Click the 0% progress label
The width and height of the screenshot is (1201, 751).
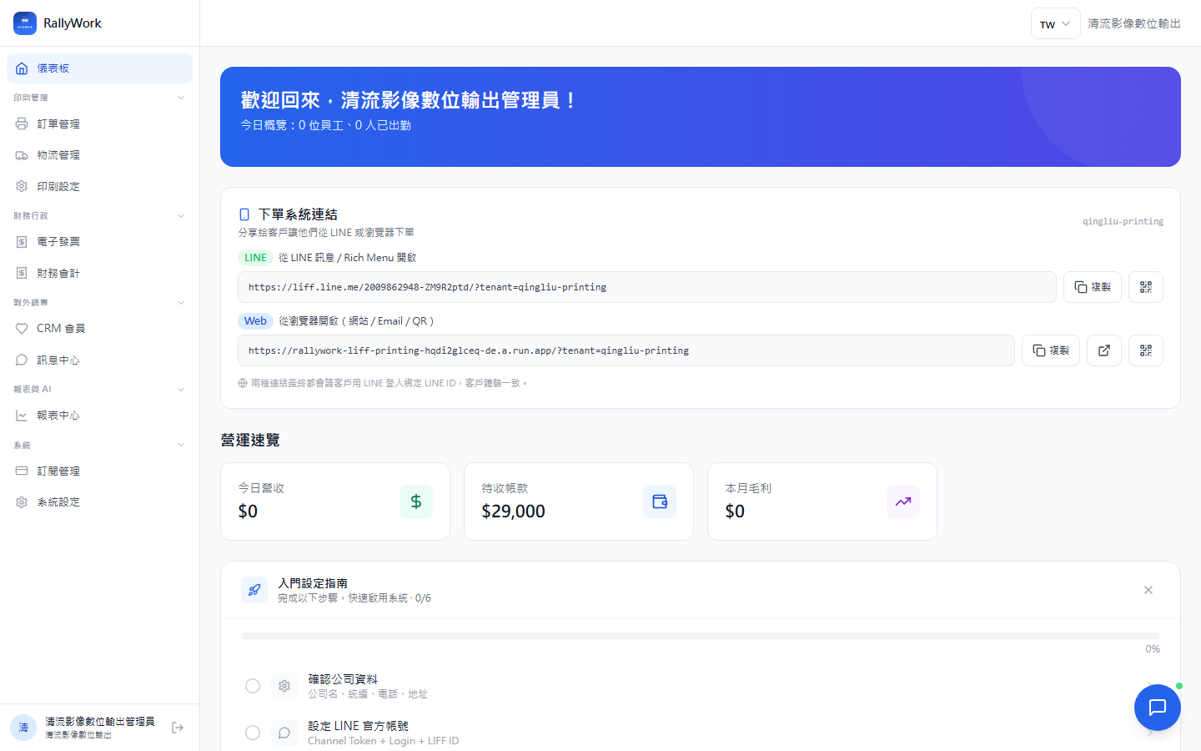pos(1153,649)
